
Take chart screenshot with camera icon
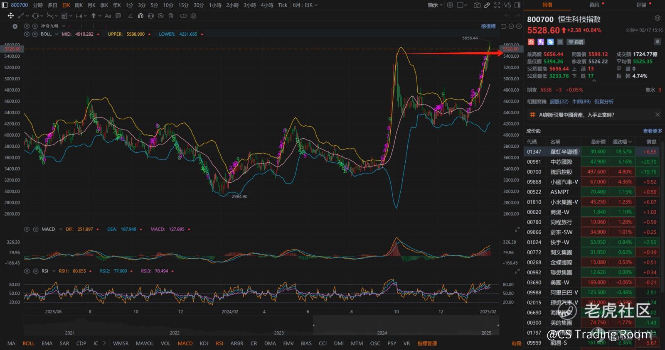(477, 5)
